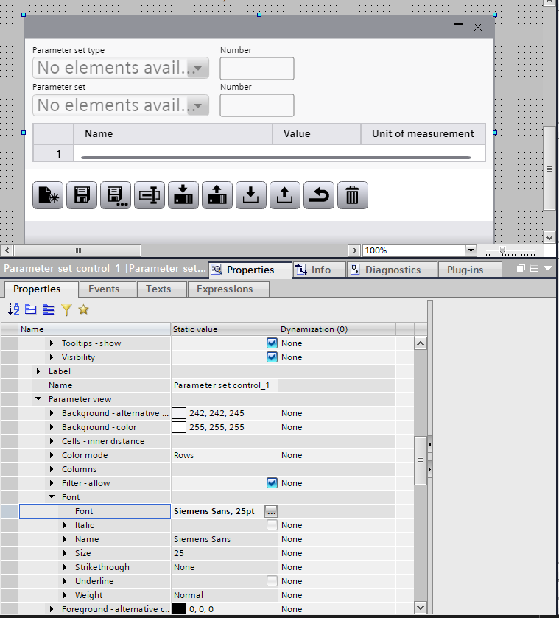This screenshot has width=559, height=618.
Task: Click the save floppy disk icon
Action: (x=82, y=195)
